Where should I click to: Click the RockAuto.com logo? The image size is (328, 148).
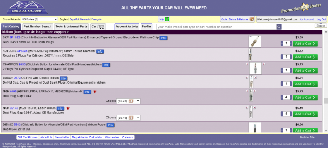pos(27,7)
